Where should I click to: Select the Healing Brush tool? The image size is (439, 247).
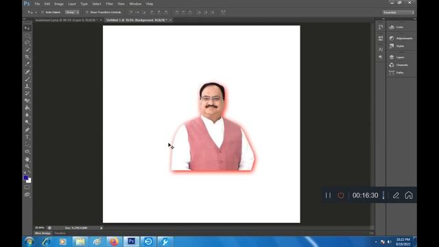27,72
